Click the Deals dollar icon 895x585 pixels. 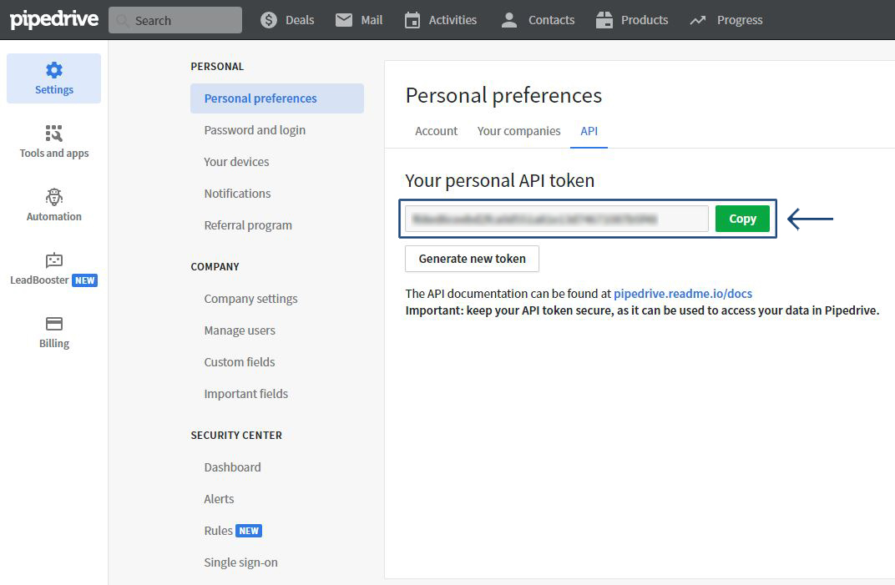[x=269, y=20]
